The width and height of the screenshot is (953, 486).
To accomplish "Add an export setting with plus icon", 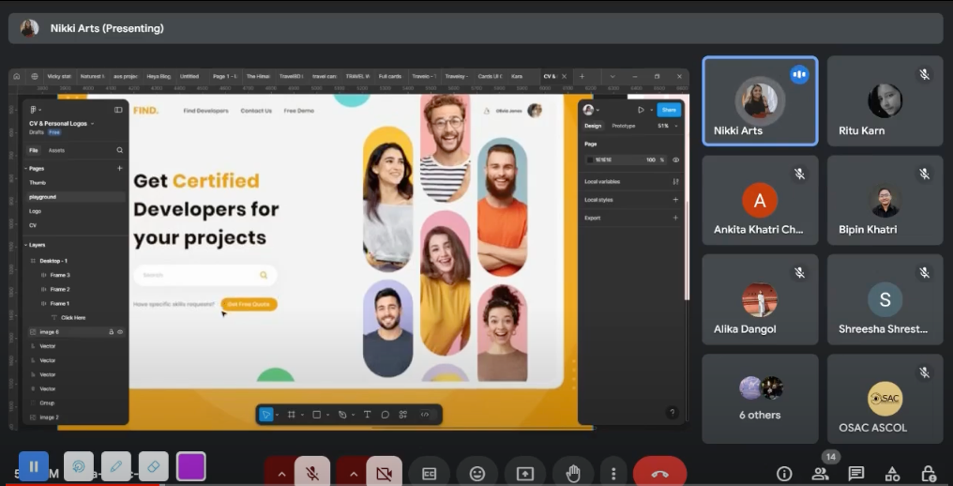I will coord(675,218).
